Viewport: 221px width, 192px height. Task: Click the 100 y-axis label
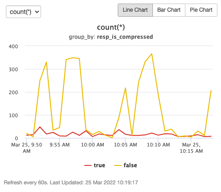14,115
